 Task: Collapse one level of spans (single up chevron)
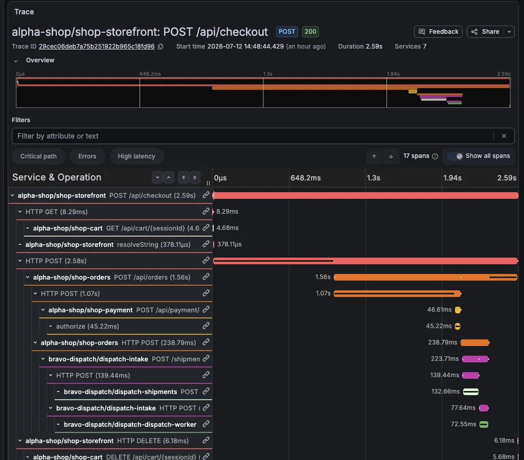tap(169, 177)
